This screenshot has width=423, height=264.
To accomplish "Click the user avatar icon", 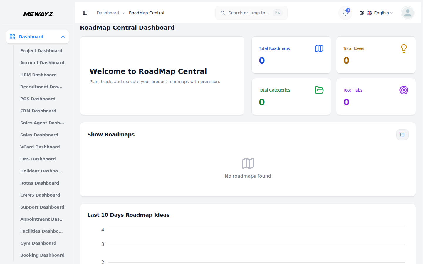I will [407, 13].
